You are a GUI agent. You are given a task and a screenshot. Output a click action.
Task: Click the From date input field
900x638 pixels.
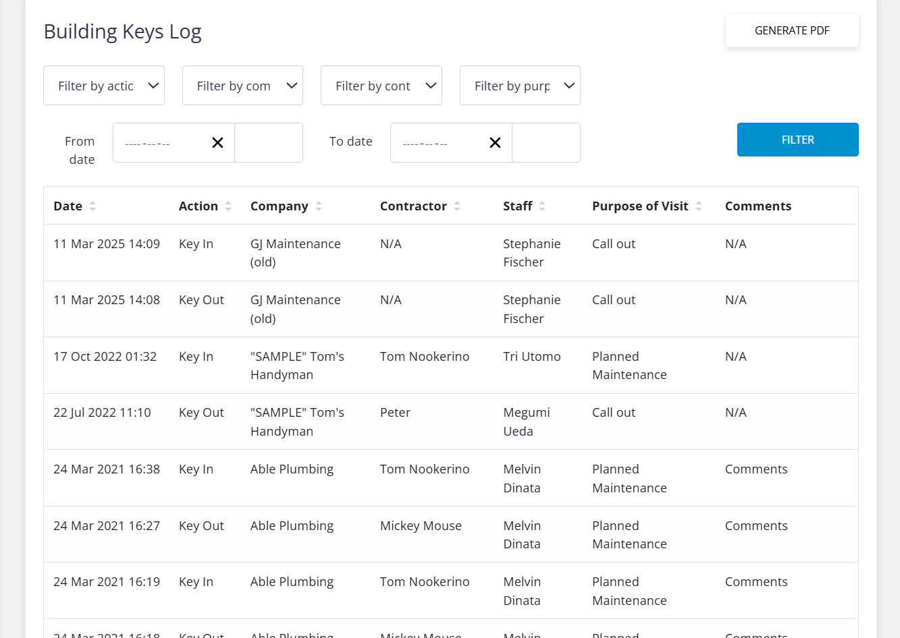click(x=159, y=143)
